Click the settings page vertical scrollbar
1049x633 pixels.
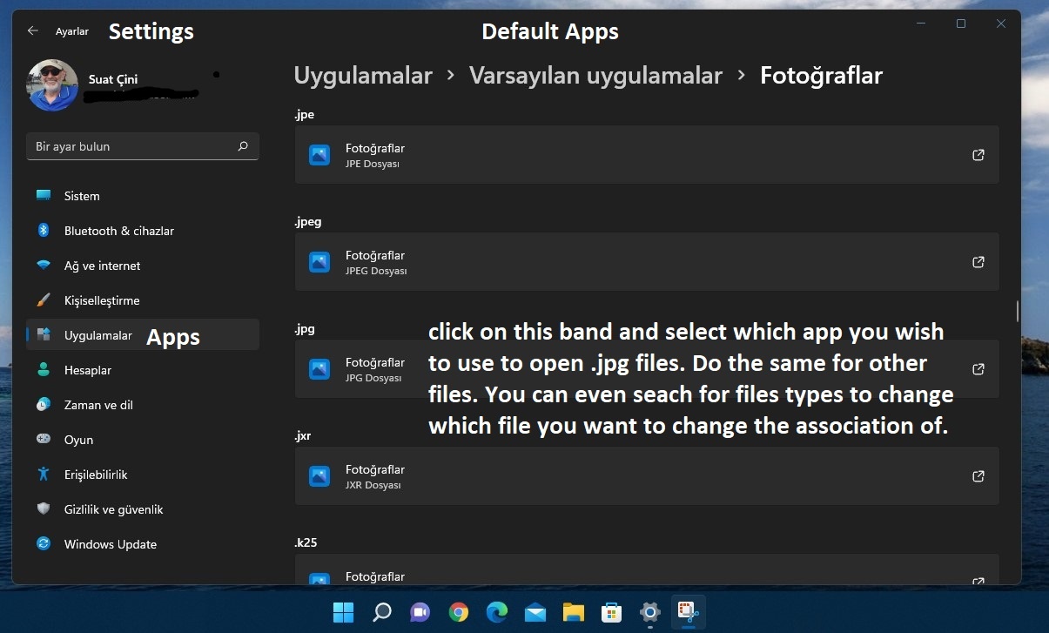click(x=1016, y=312)
